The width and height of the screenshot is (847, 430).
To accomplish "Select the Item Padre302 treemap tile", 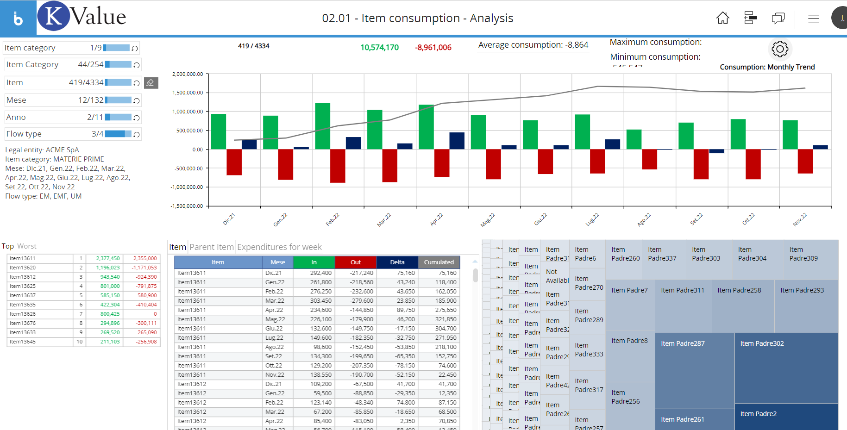I will (786, 368).
